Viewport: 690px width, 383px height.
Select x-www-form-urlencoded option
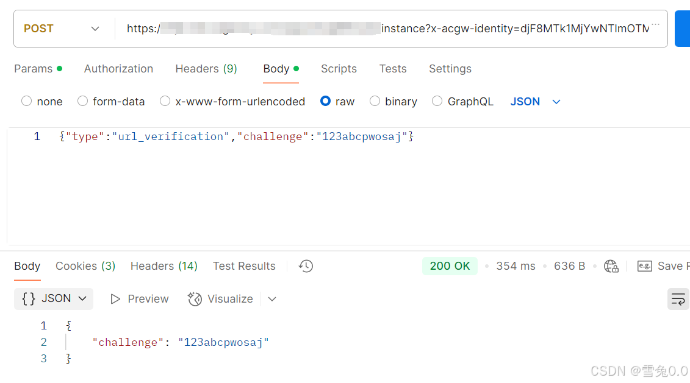(x=232, y=102)
